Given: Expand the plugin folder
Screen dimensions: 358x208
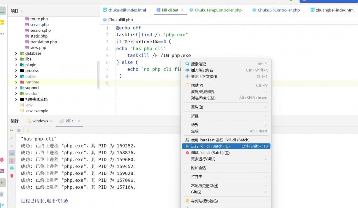Looking at the screenshot, I should tap(16, 65).
